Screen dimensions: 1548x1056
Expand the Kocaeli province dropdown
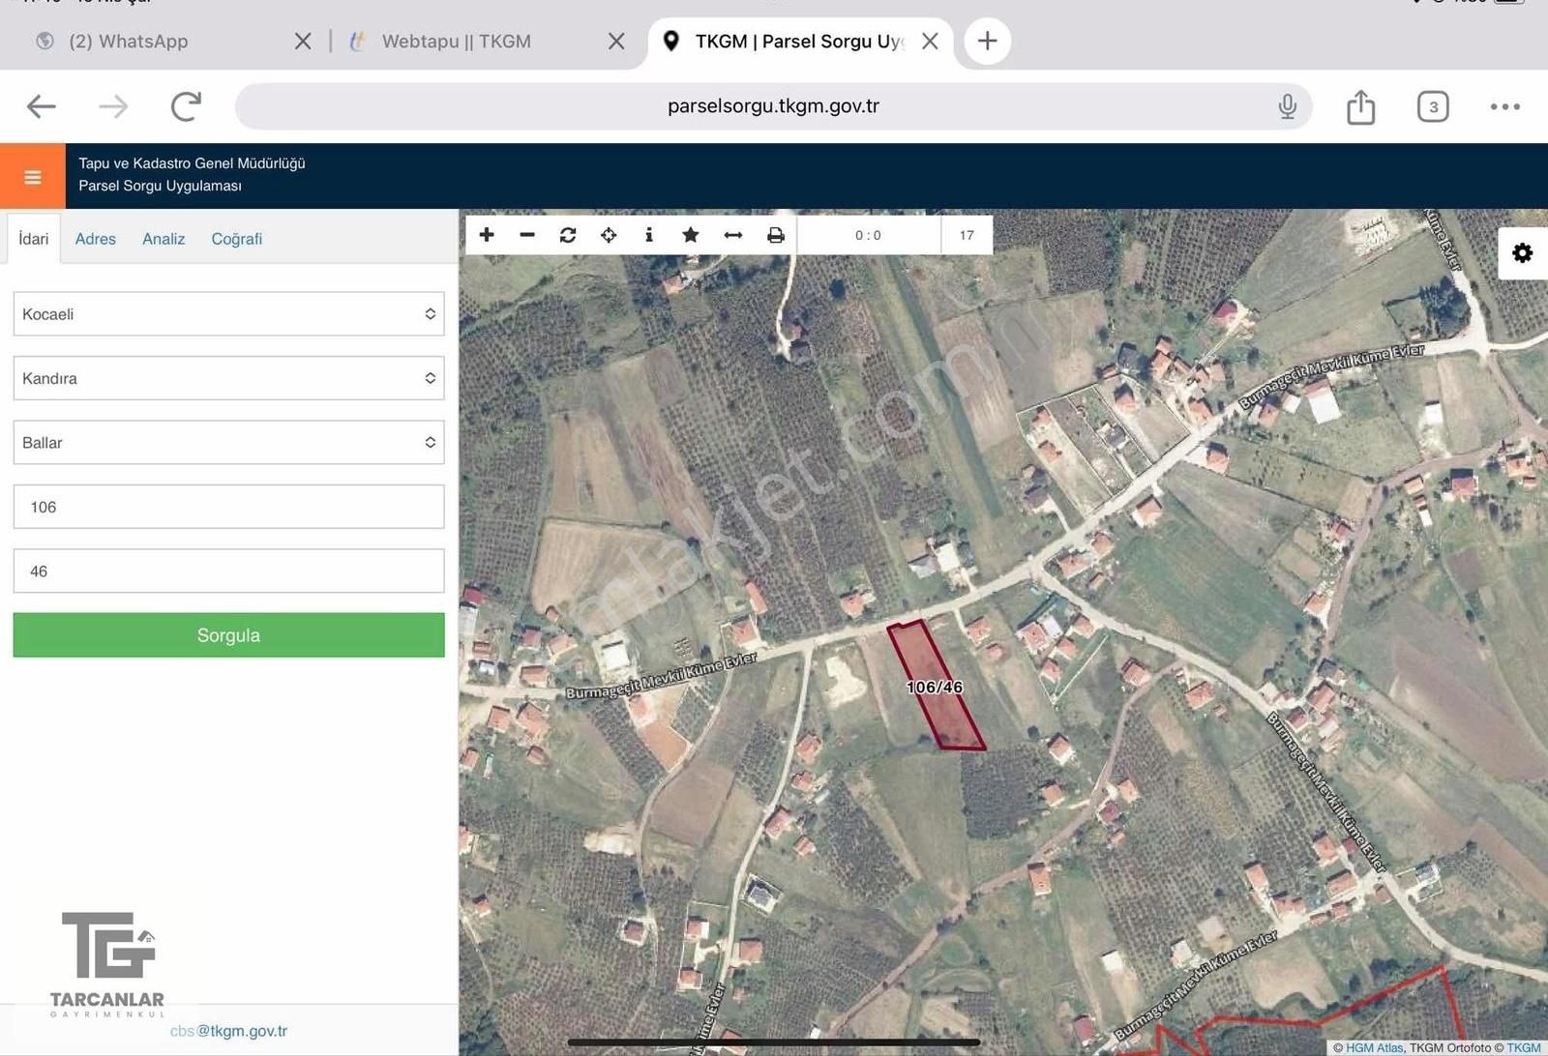(x=228, y=314)
